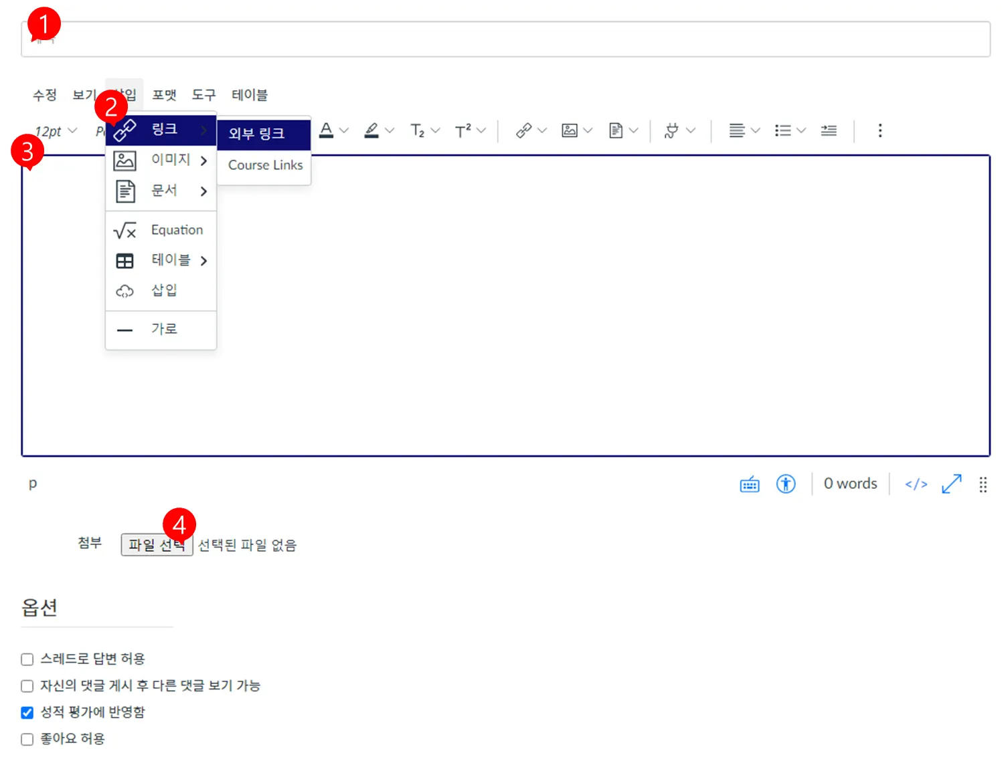This screenshot has width=1008, height=759.
Task: Open keyboard shortcuts icon
Action: tap(750, 484)
